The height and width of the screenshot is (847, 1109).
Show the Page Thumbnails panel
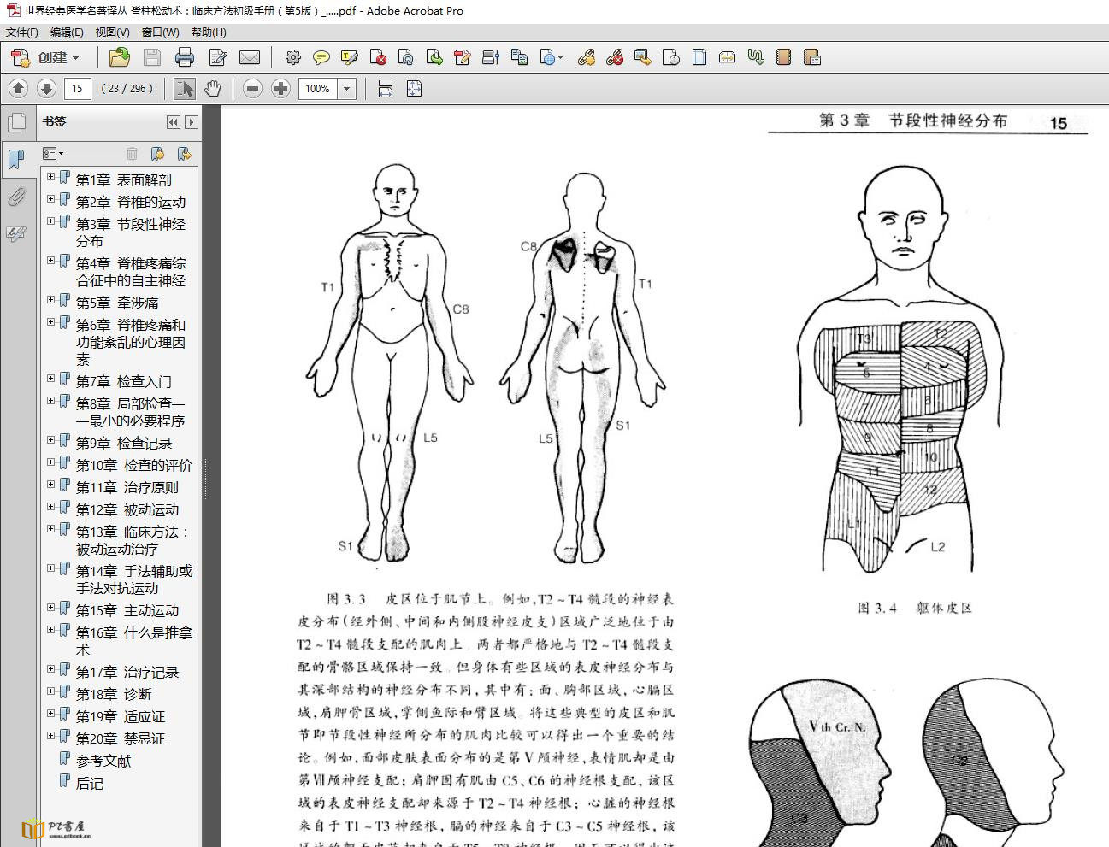[x=16, y=122]
